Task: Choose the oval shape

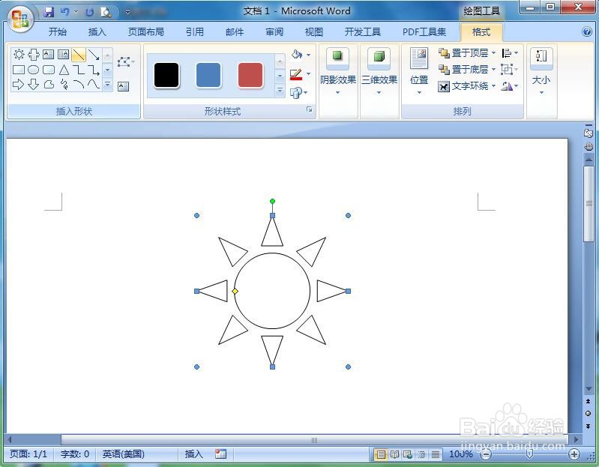Action: pyautogui.click(x=34, y=70)
